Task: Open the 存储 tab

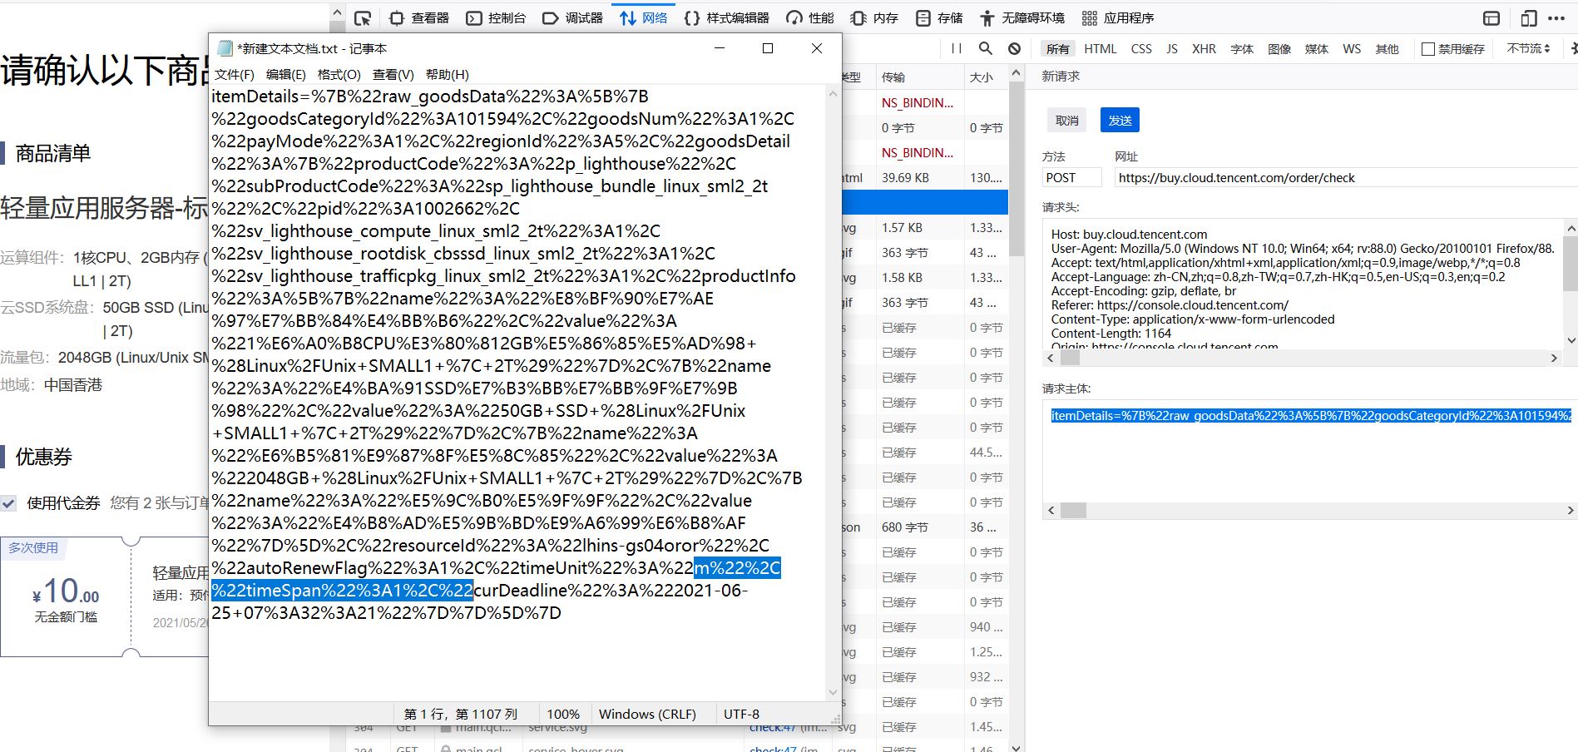Action: [x=939, y=18]
